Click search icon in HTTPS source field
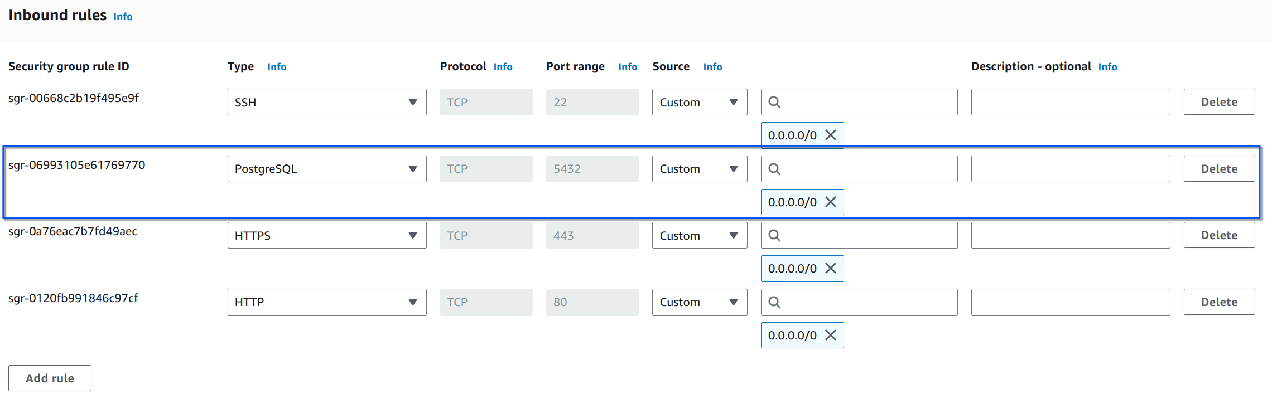1272x398 pixels. pyautogui.click(x=774, y=236)
